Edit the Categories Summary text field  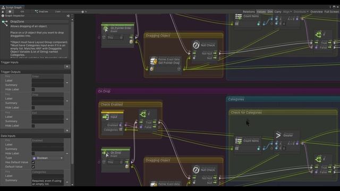tap(48, 183)
